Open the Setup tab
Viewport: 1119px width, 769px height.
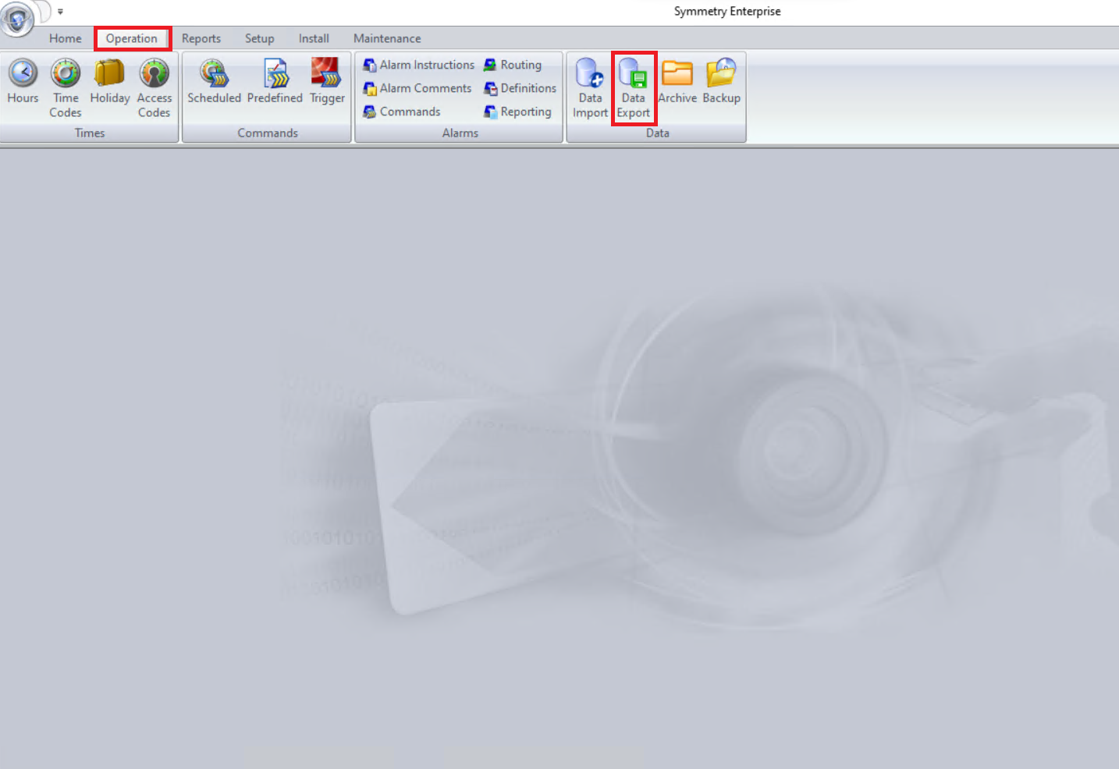[260, 38]
